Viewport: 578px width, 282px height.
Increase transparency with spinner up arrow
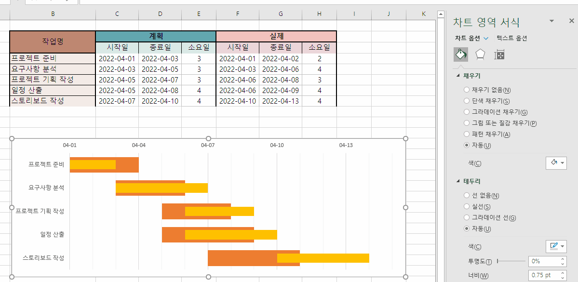click(563, 259)
